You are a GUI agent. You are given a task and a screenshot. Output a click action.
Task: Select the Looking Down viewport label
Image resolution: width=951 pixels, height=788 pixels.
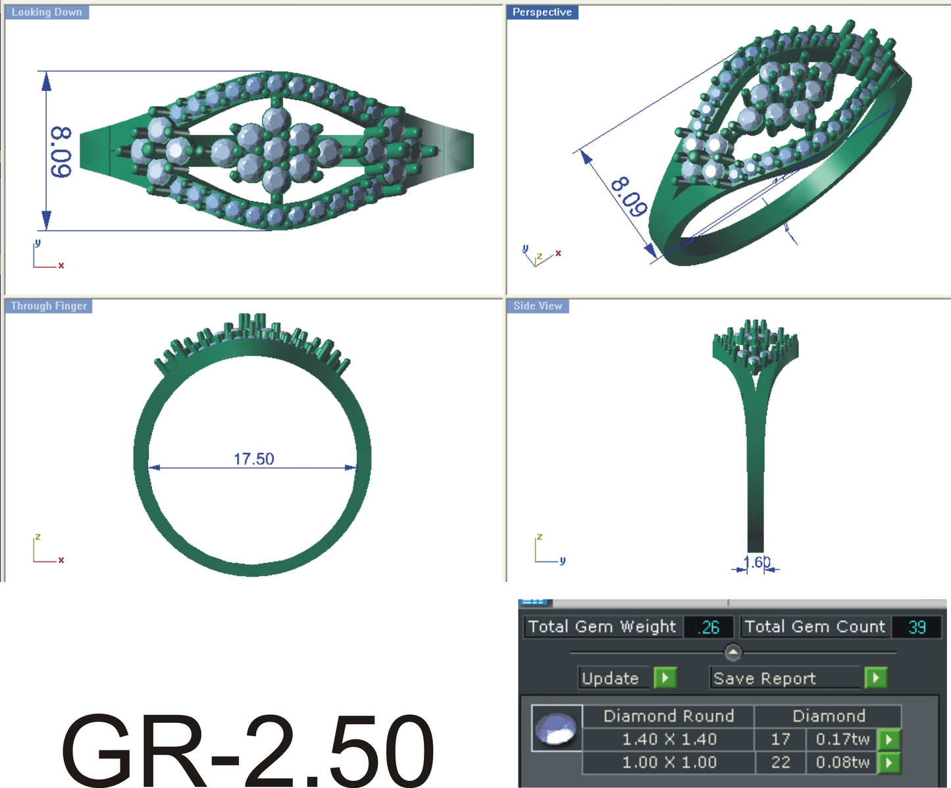click(x=46, y=11)
